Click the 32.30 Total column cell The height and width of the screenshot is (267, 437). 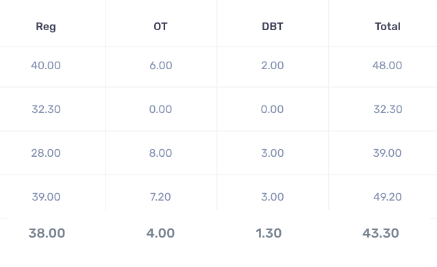point(388,110)
